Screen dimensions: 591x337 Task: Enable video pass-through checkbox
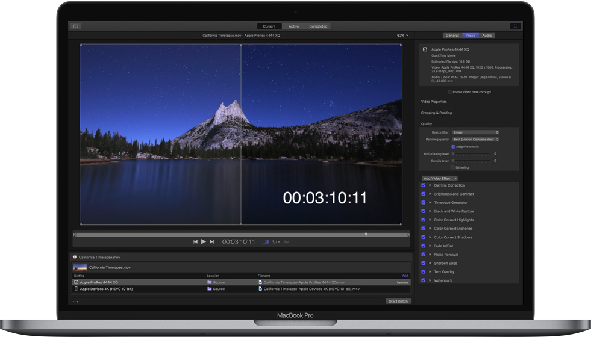click(x=449, y=92)
